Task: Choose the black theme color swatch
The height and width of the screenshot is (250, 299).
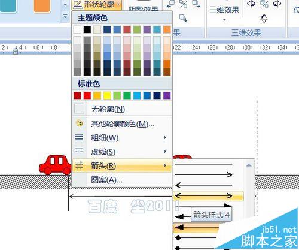Action: pyautogui.click(x=87, y=29)
